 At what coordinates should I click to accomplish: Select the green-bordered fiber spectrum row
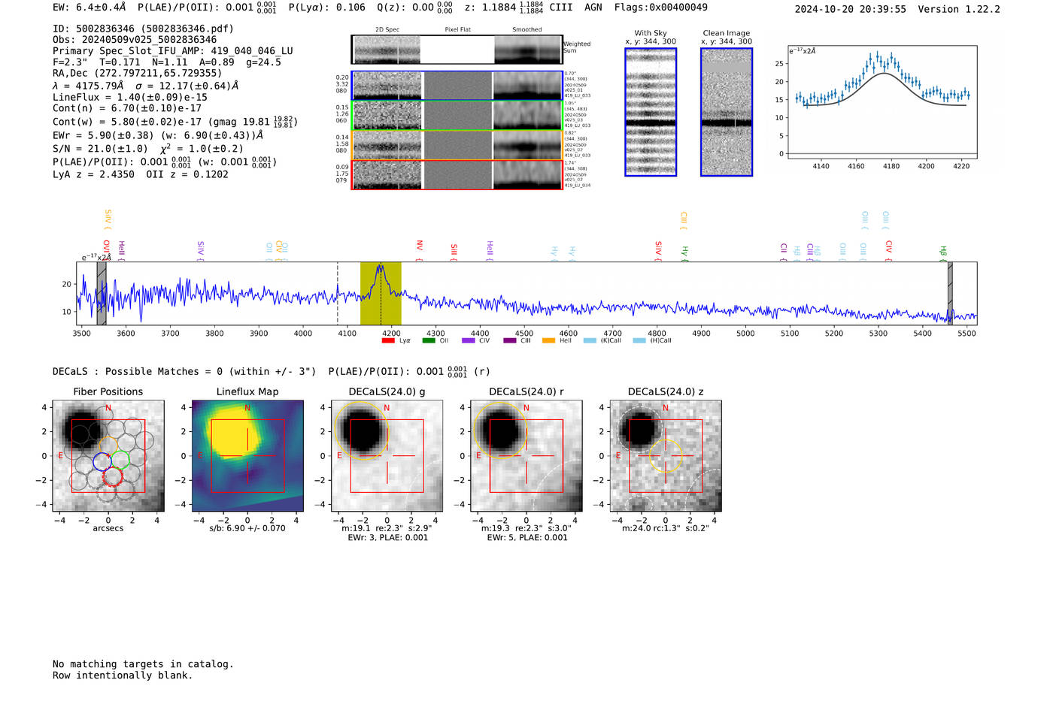click(x=457, y=116)
